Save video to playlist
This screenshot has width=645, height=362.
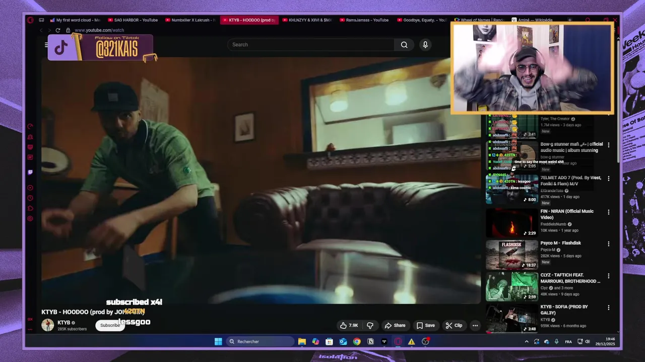pyautogui.click(x=425, y=325)
